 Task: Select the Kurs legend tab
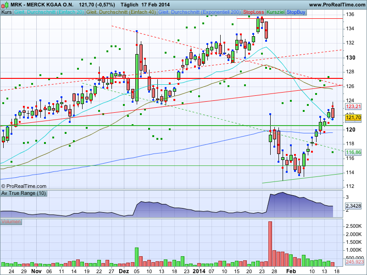(6, 12)
